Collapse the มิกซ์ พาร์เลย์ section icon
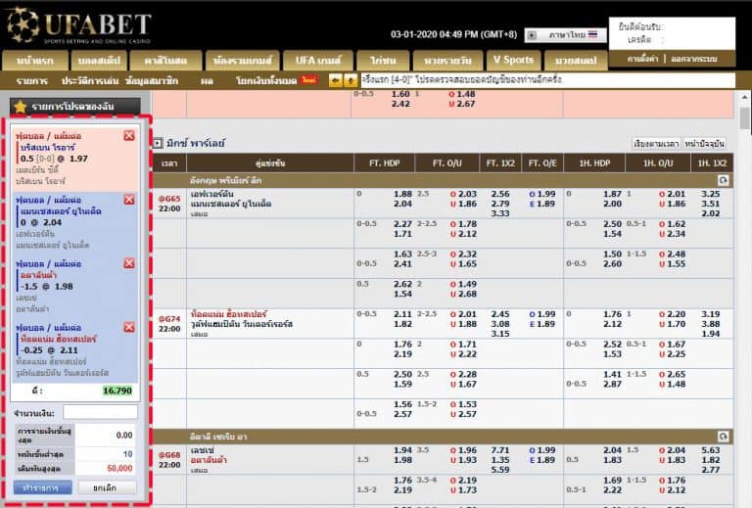This screenshot has width=752, height=508. tap(158, 143)
